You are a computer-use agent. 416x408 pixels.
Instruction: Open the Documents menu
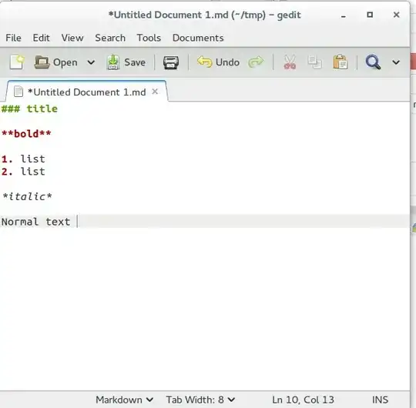[198, 38]
